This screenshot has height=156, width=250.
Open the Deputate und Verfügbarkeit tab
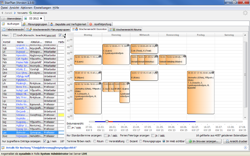pos(68,24)
